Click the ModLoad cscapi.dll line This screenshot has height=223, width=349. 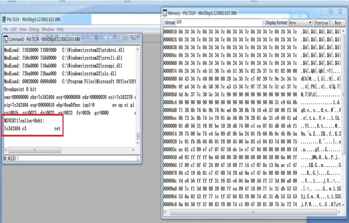[63, 65]
